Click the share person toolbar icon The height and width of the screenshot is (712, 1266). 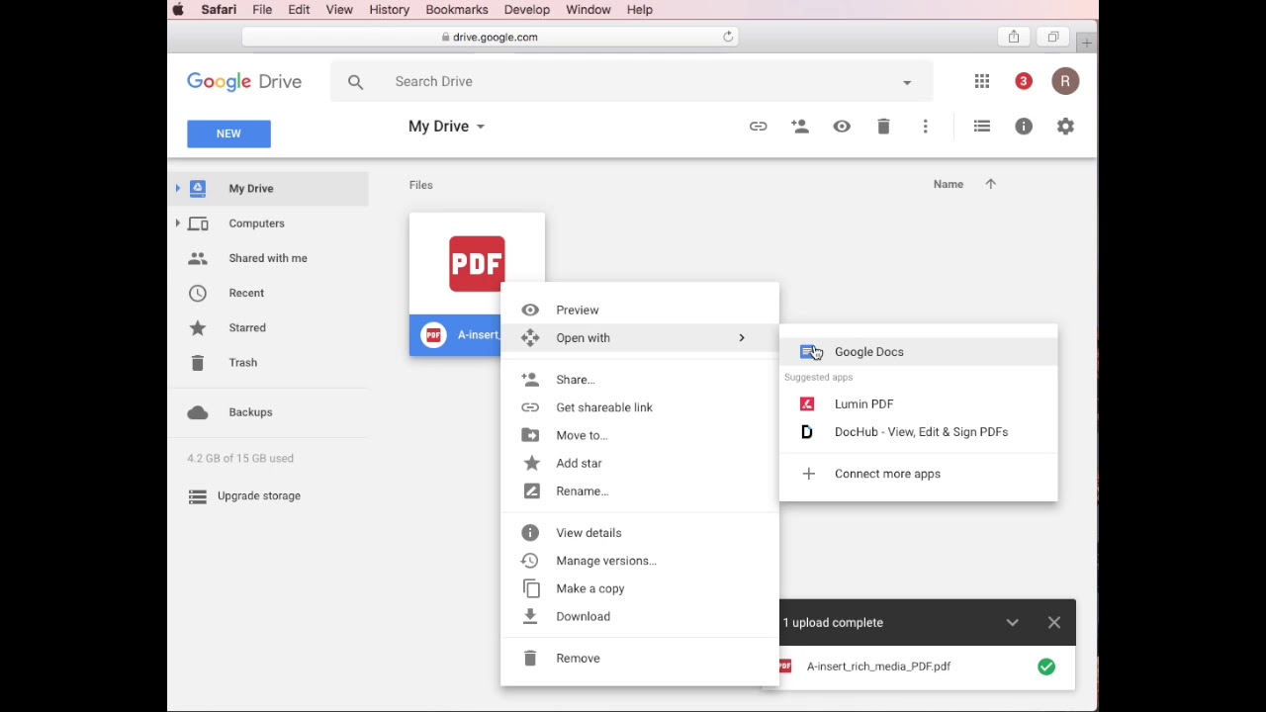point(799,127)
